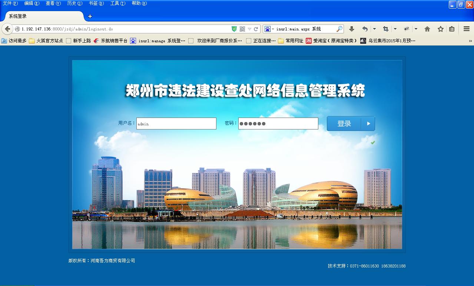Go back with the browser back arrow
Image resolution: width=474 pixels, height=286 pixels.
pos(7,29)
